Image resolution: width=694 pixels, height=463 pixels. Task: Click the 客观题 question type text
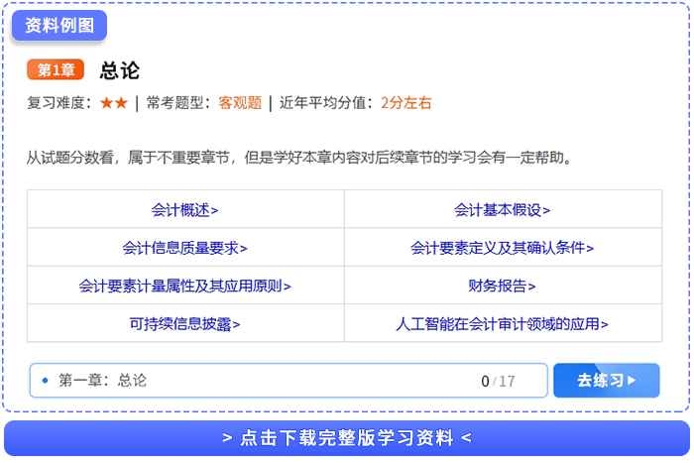[x=240, y=103]
